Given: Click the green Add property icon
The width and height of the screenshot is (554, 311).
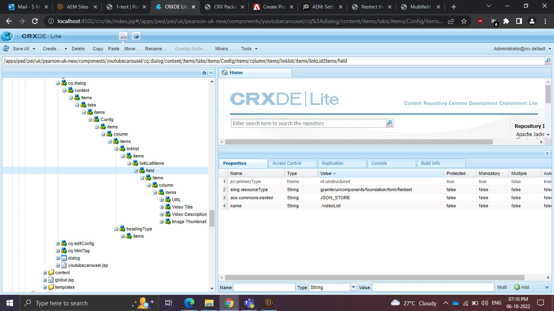Looking at the screenshot, I should click(517, 287).
